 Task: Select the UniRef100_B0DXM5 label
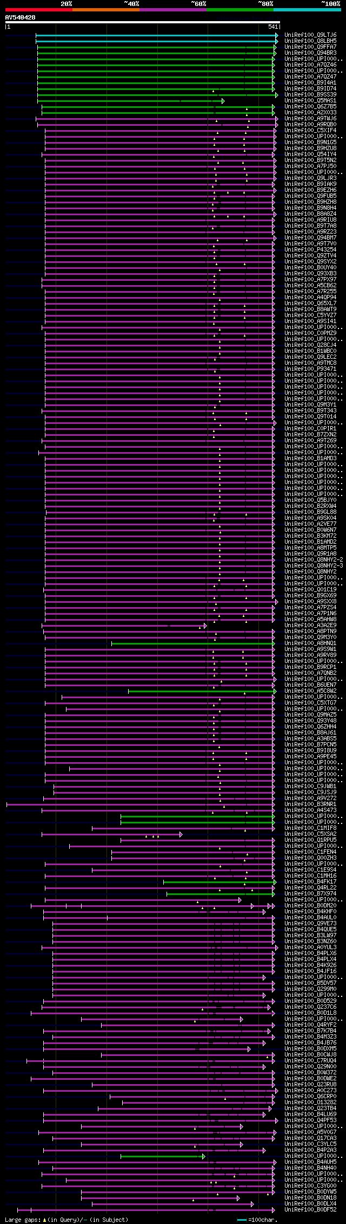[x=310, y=1048]
